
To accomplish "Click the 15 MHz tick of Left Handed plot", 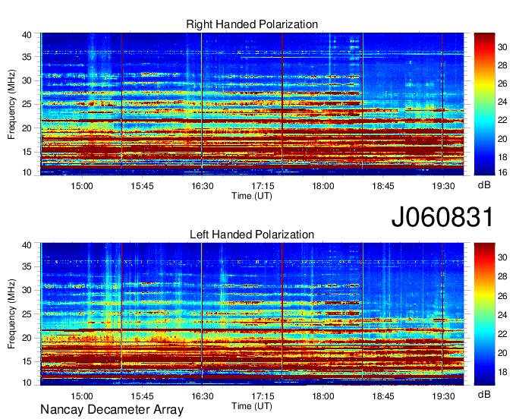I will tap(27, 361).
